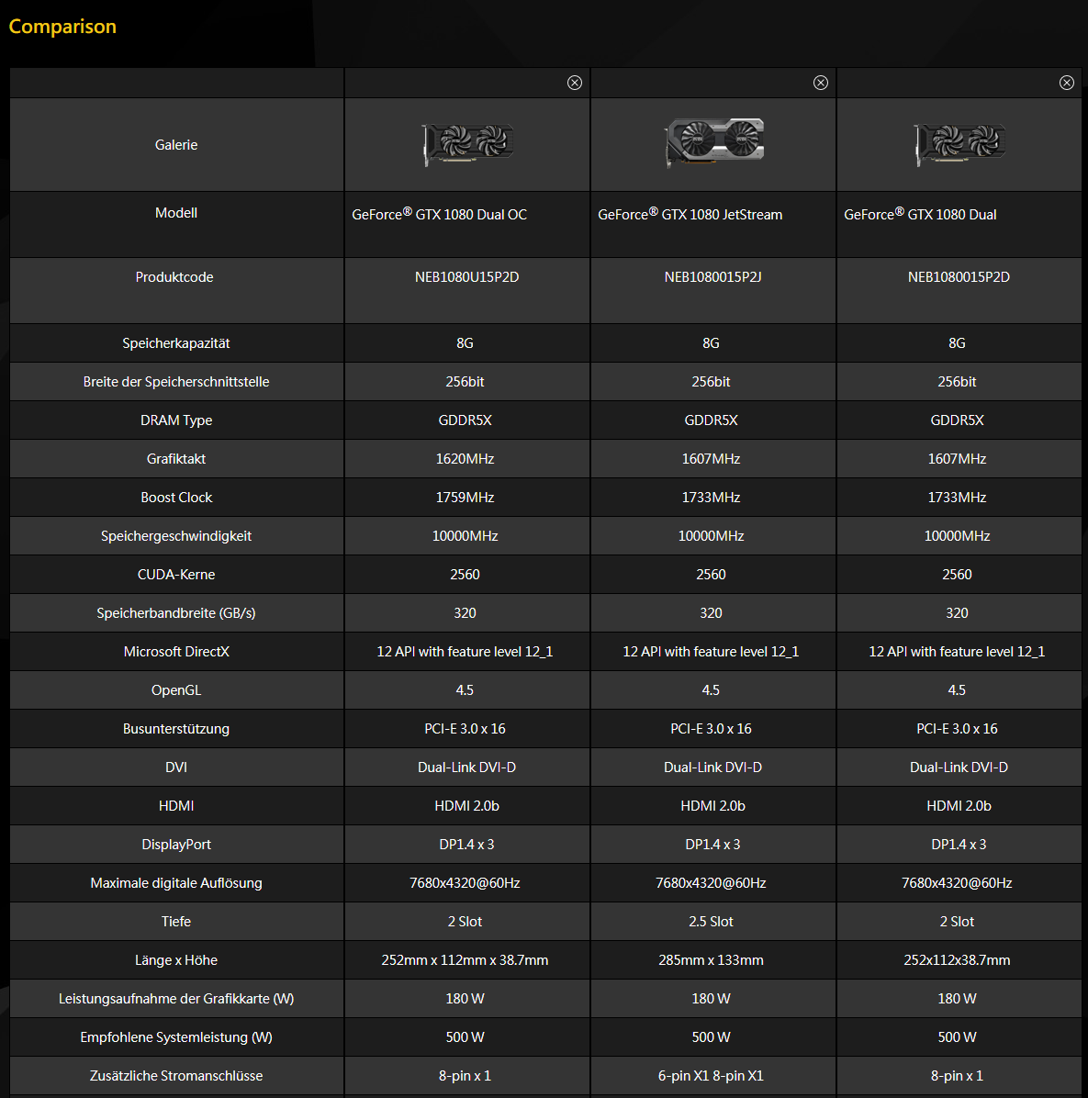Open the GTX 1080 Dual OC gallery image
Viewport: 1088px width, 1098px height.
(x=467, y=143)
